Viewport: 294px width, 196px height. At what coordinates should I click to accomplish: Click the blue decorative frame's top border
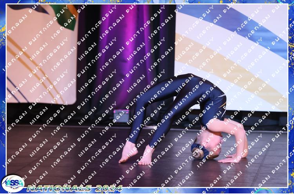[147, 2]
